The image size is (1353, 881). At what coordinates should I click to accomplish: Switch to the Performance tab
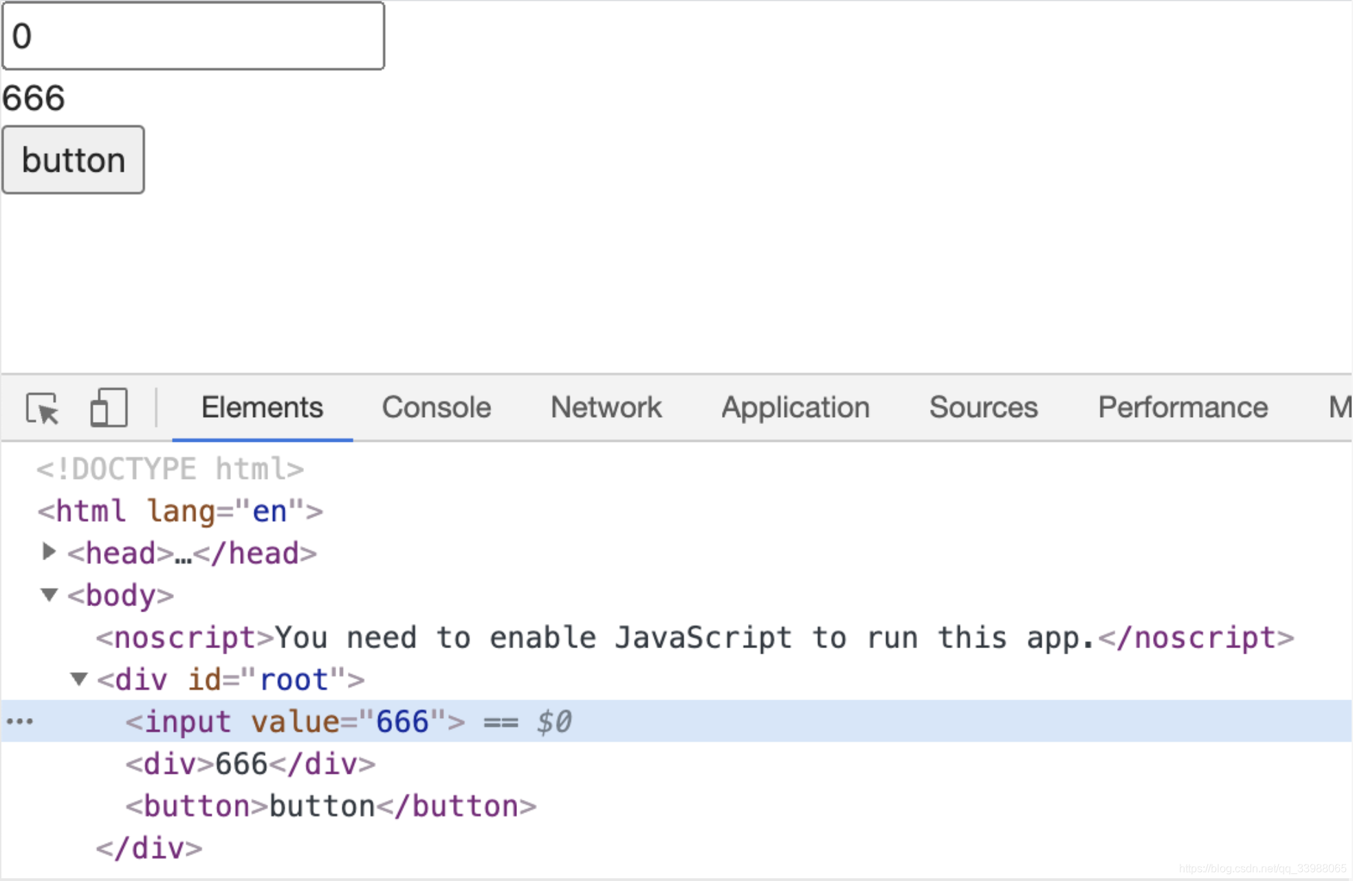(1182, 407)
